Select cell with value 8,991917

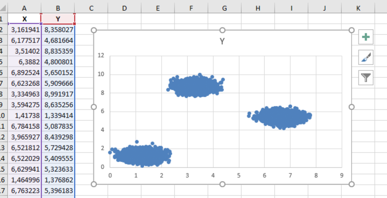(58, 94)
